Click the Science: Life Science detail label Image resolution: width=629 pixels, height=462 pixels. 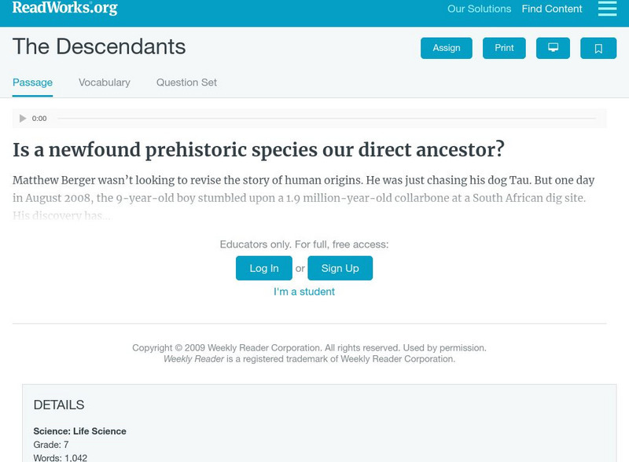(x=80, y=431)
